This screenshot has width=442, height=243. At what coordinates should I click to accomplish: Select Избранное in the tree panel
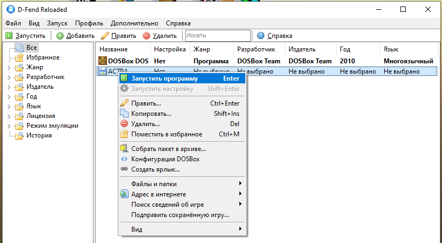[x=43, y=57]
